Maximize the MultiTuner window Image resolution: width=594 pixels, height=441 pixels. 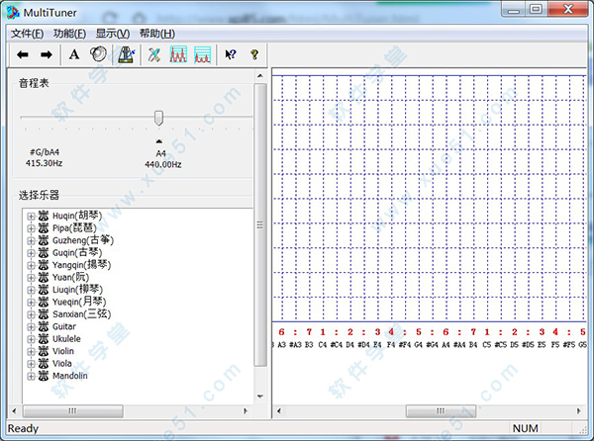(536, 9)
